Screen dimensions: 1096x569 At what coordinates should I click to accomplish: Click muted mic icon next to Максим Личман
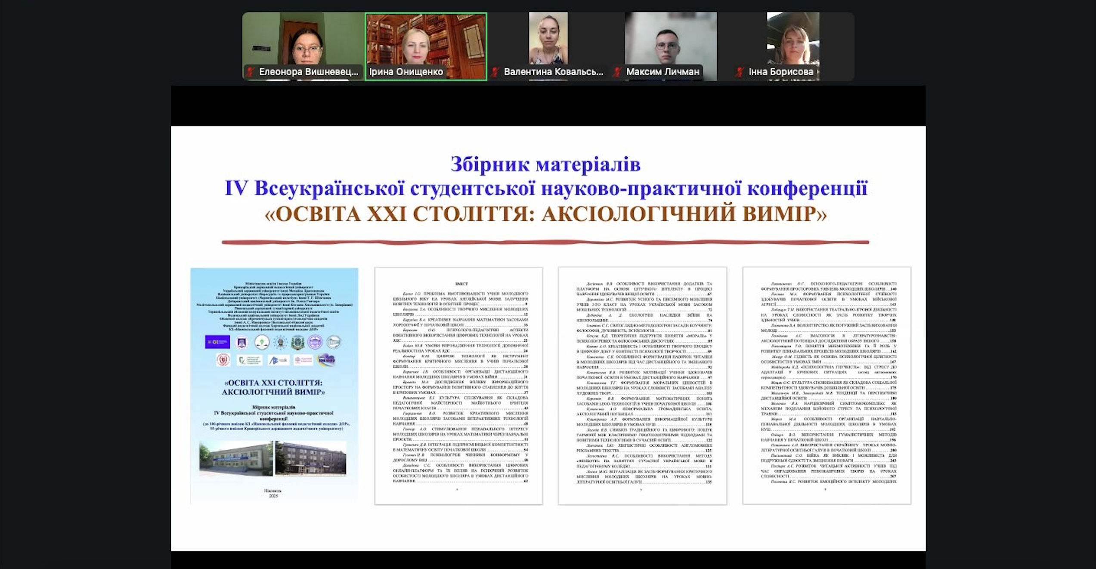pos(617,72)
